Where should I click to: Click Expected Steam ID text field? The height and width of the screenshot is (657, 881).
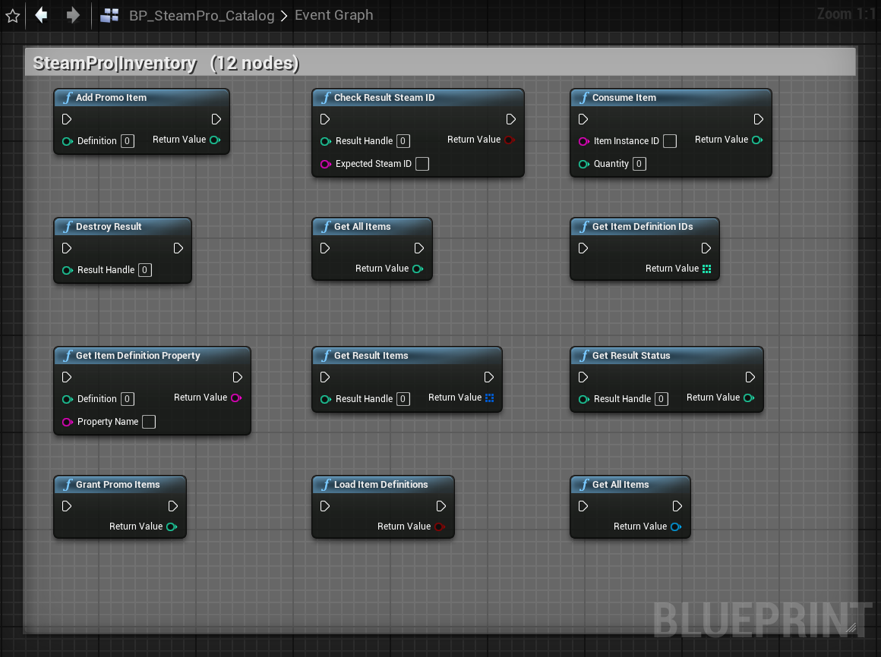[x=422, y=164]
